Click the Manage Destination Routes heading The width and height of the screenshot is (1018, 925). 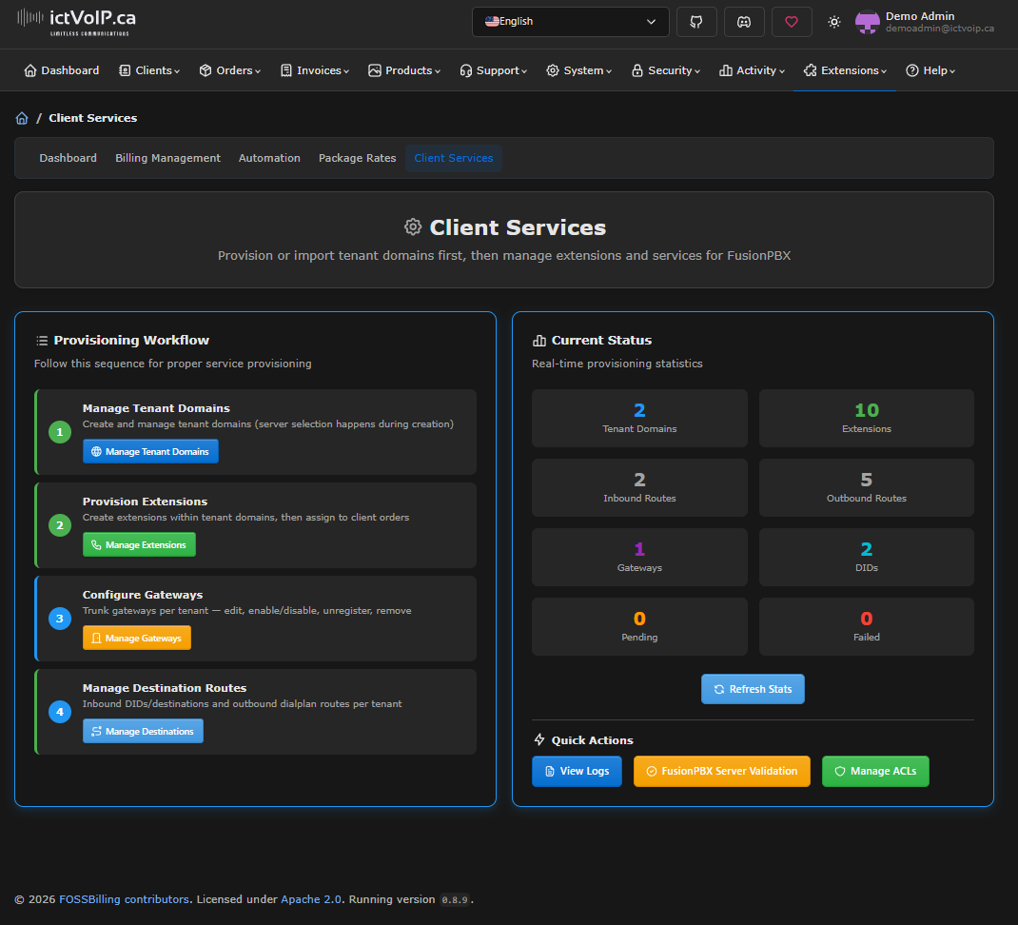165,688
